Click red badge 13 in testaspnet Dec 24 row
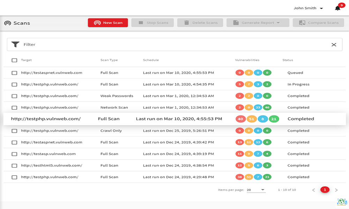Image resolution: width=349 pixels, height=209 pixels. coord(240,142)
